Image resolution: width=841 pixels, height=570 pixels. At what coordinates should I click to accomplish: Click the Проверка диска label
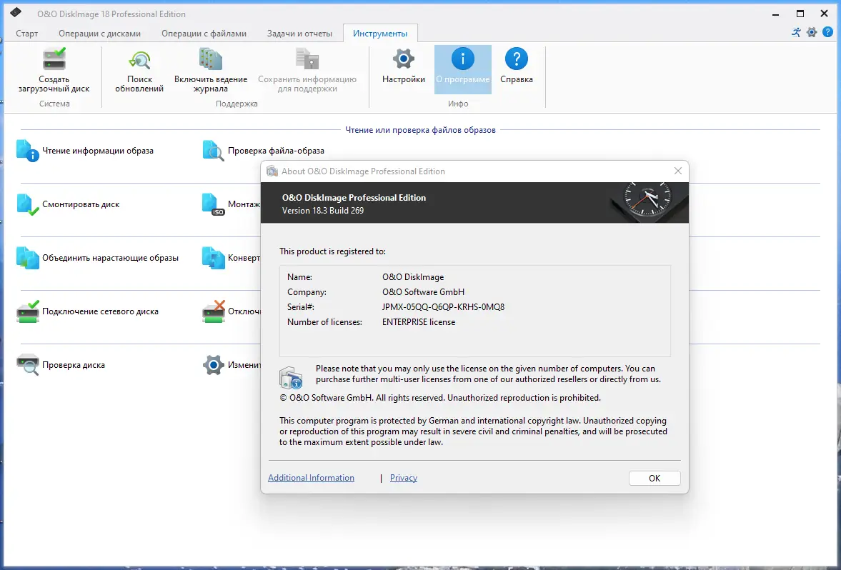(x=74, y=365)
